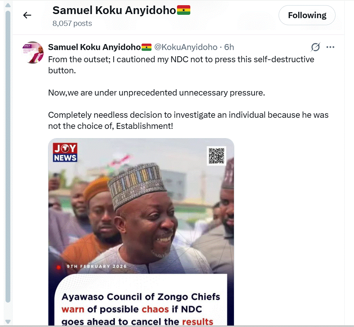Click the scrollbar down arrow
The height and width of the screenshot is (327, 354).
click(x=7, y=322)
